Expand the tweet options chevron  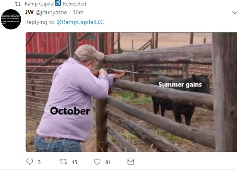click(x=234, y=13)
